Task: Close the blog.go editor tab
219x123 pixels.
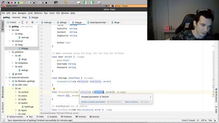Action: 83,23
